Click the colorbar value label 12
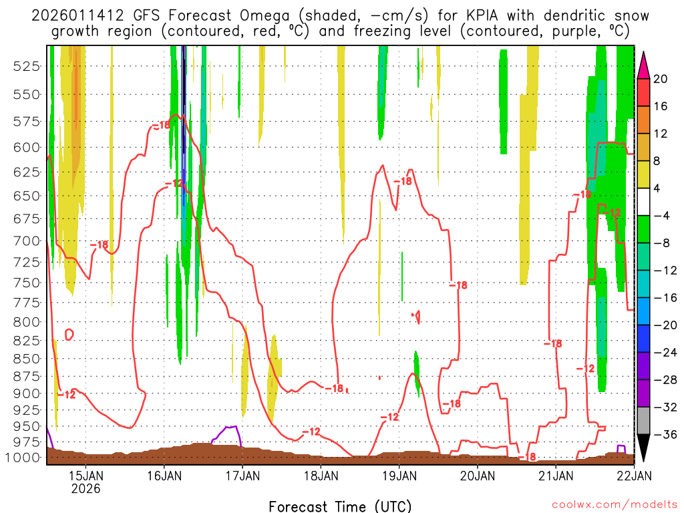Image resolution: width=684 pixels, height=513 pixels. pyautogui.click(x=660, y=134)
